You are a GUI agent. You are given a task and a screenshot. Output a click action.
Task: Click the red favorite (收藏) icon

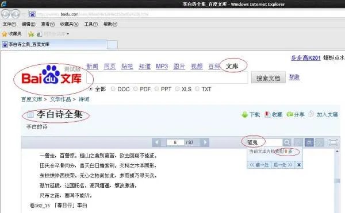[267, 114]
